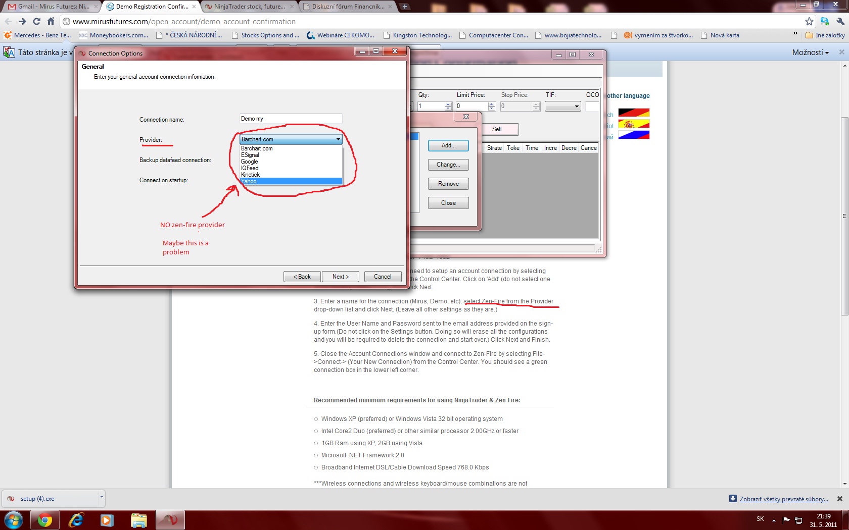The image size is (849, 530).
Task: Open Chrome from the taskbar
Action: coord(45,520)
